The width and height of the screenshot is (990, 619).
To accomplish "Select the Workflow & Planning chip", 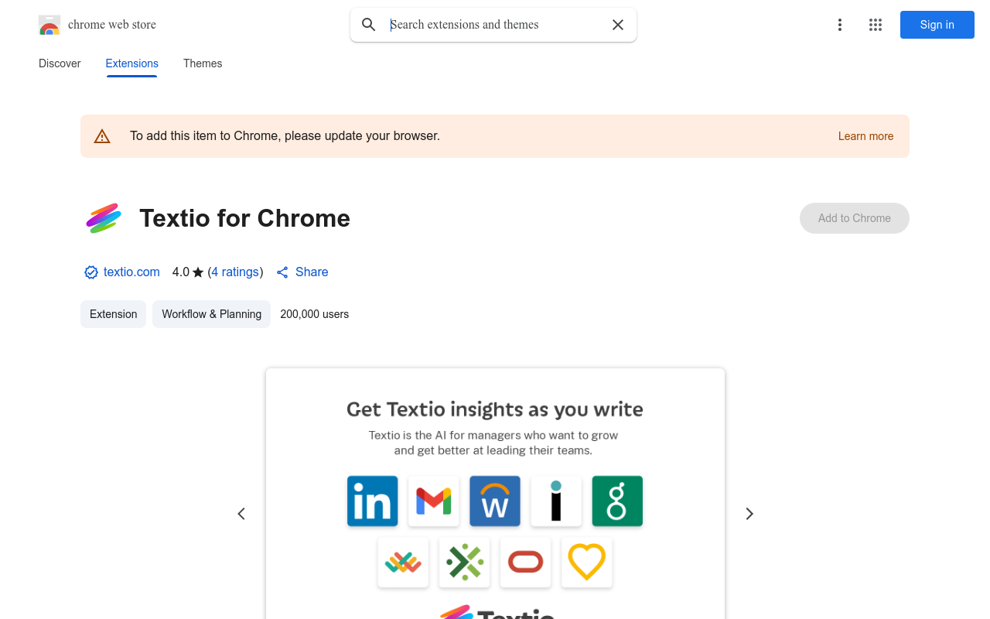I will 211,314.
